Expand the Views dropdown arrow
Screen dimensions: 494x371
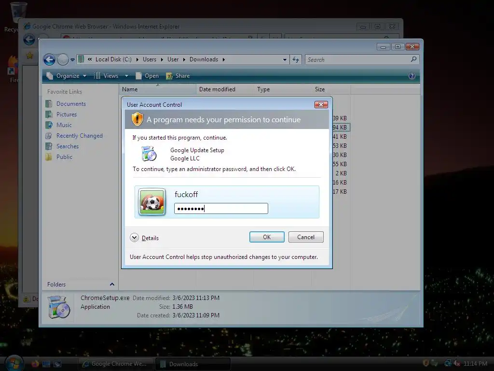126,76
